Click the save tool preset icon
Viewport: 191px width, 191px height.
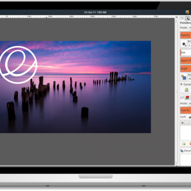[x=187, y=90]
